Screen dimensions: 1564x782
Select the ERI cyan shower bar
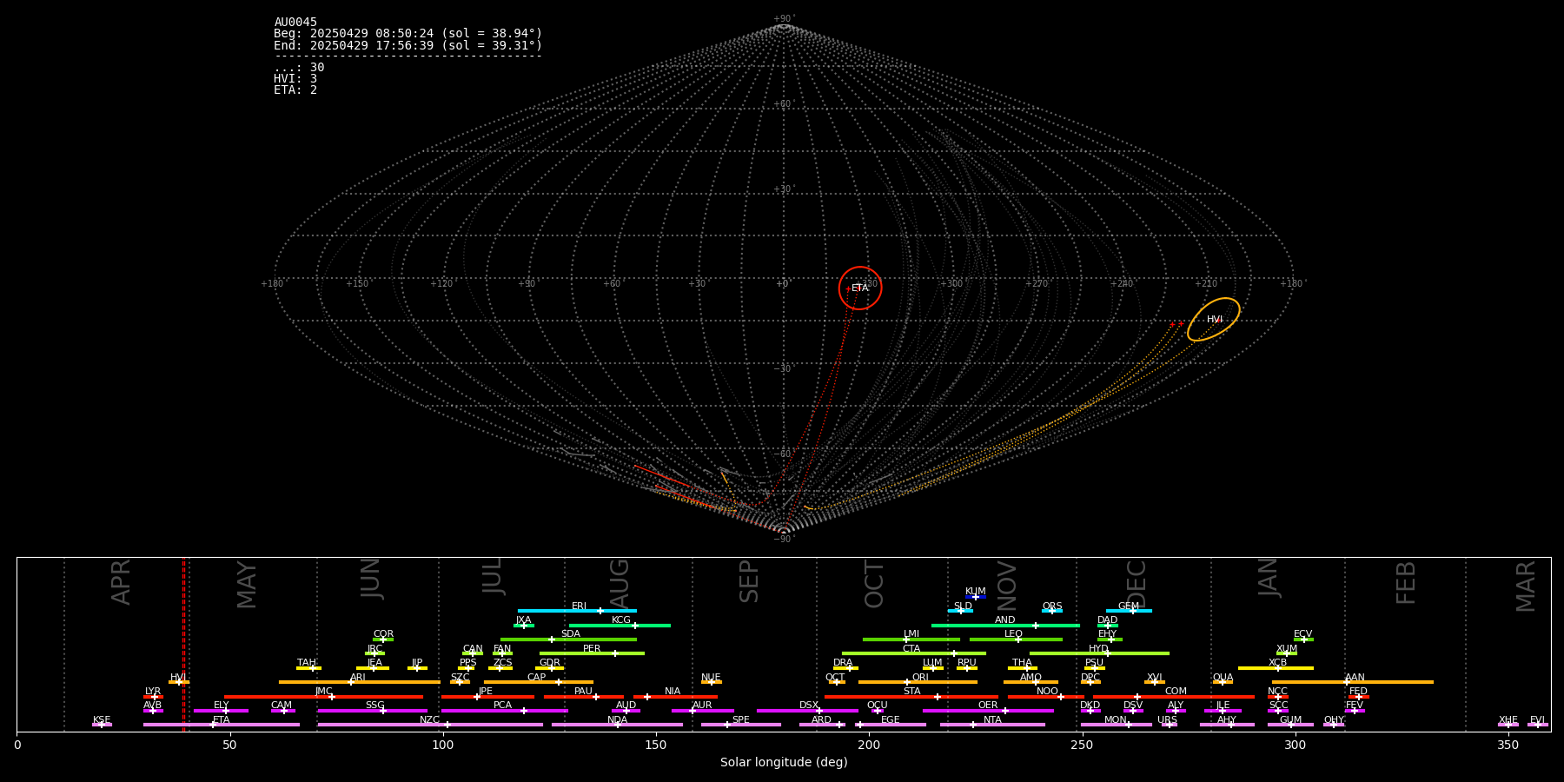pos(577,611)
